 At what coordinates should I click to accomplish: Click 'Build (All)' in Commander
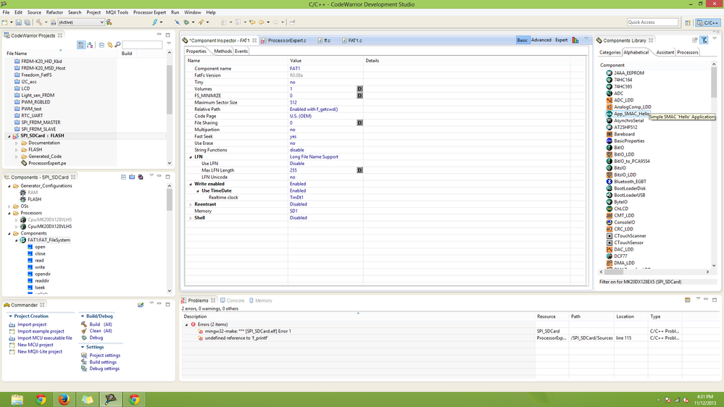pyautogui.click(x=100, y=324)
